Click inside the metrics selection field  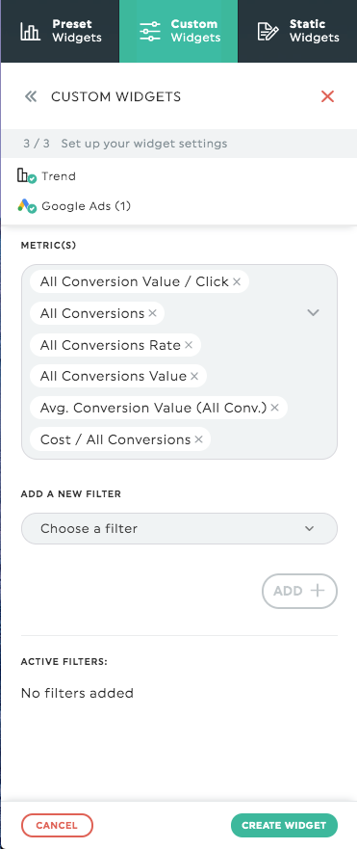click(179, 361)
